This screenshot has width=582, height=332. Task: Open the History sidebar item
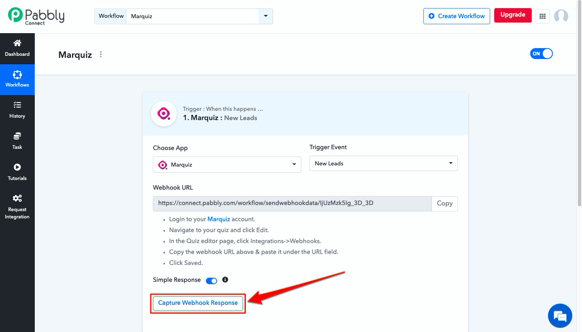[17, 110]
